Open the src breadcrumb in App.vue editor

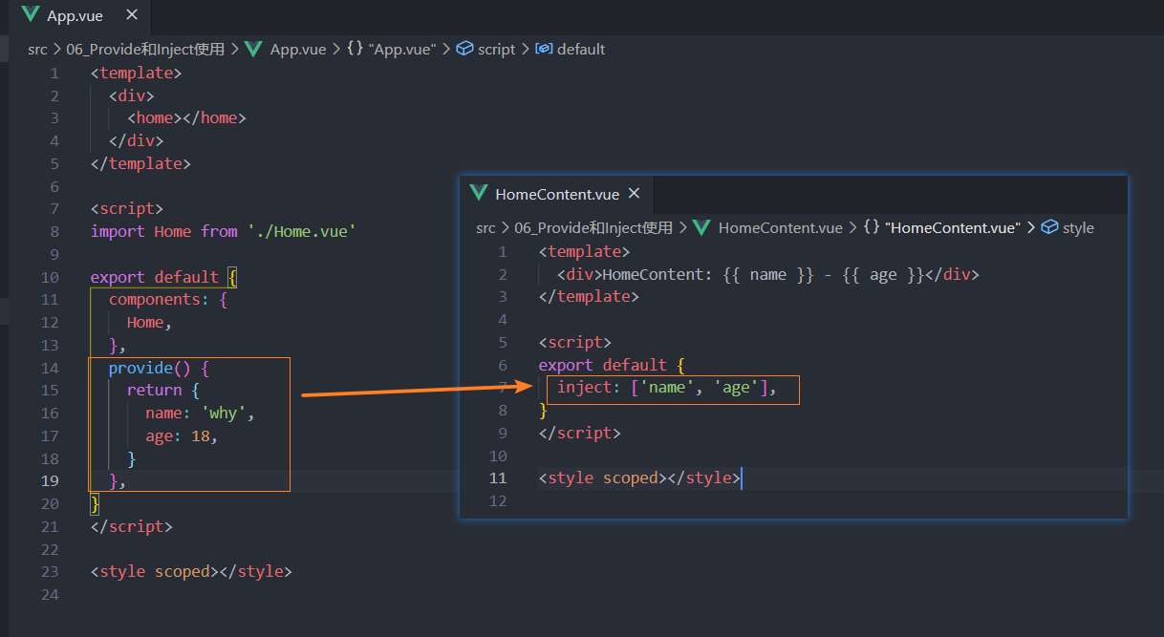tap(37, 49)
